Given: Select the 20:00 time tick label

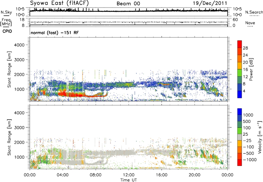Looking at the screenshot, I should [x=195, y=175].
